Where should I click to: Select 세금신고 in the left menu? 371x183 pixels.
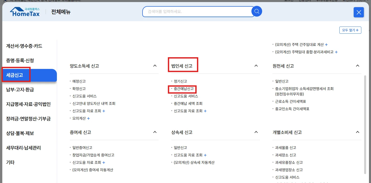click(15, 75)
